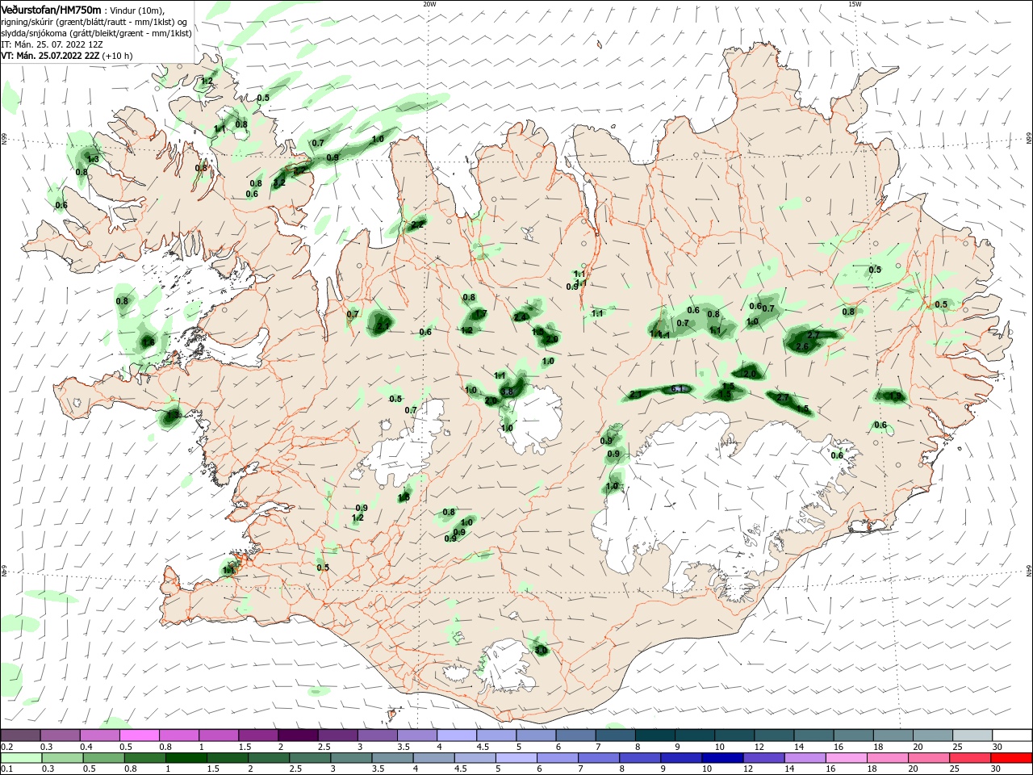Click the 15W longitude label at top
Image resolution: width=1033 pixels, height=775 pixels.
click(855, 4)
